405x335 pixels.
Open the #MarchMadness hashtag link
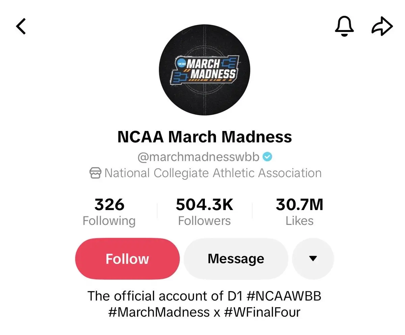click(159, 312)
